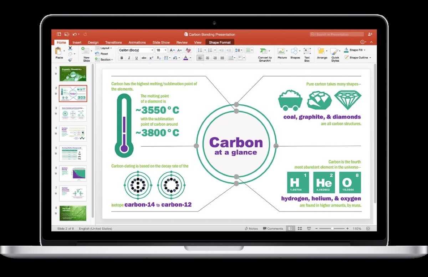Toggle align text left

[200, 58]
